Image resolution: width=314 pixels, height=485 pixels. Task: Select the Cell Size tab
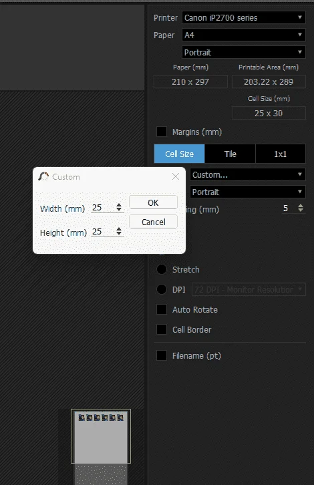[x=180, y=154]
